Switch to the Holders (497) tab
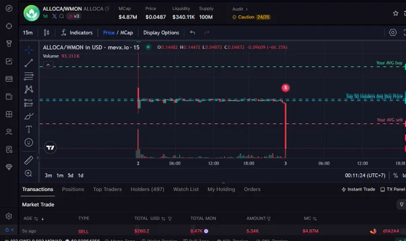Screen dimensions: 406x241 [x=147, y=189]
